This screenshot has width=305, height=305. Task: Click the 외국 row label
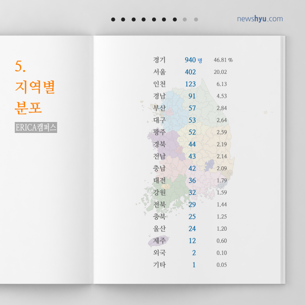[159, 253]
